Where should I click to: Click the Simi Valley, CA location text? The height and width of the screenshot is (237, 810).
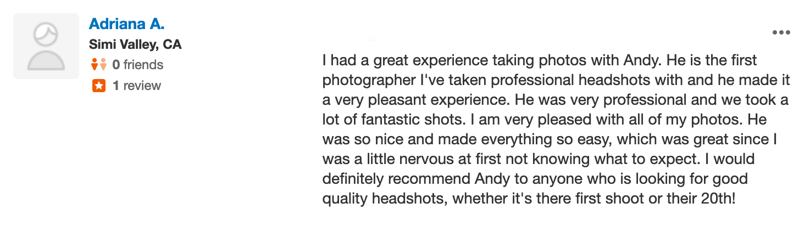point(135,44)
